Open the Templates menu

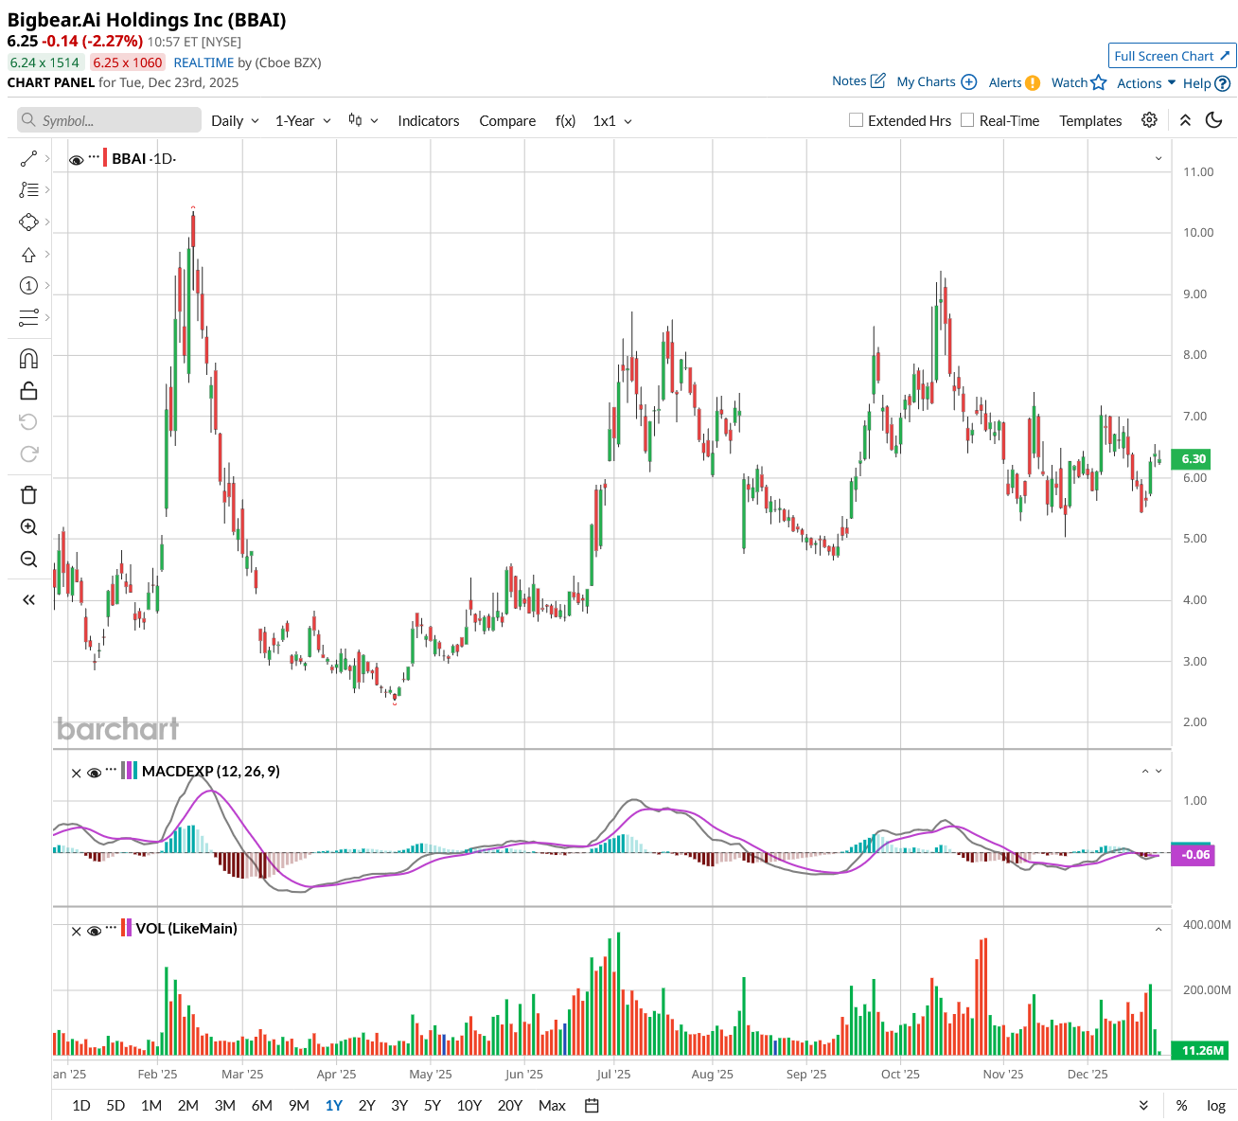tap(1090, 120)
